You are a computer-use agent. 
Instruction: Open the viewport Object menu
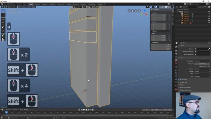(x=34, y=7)
